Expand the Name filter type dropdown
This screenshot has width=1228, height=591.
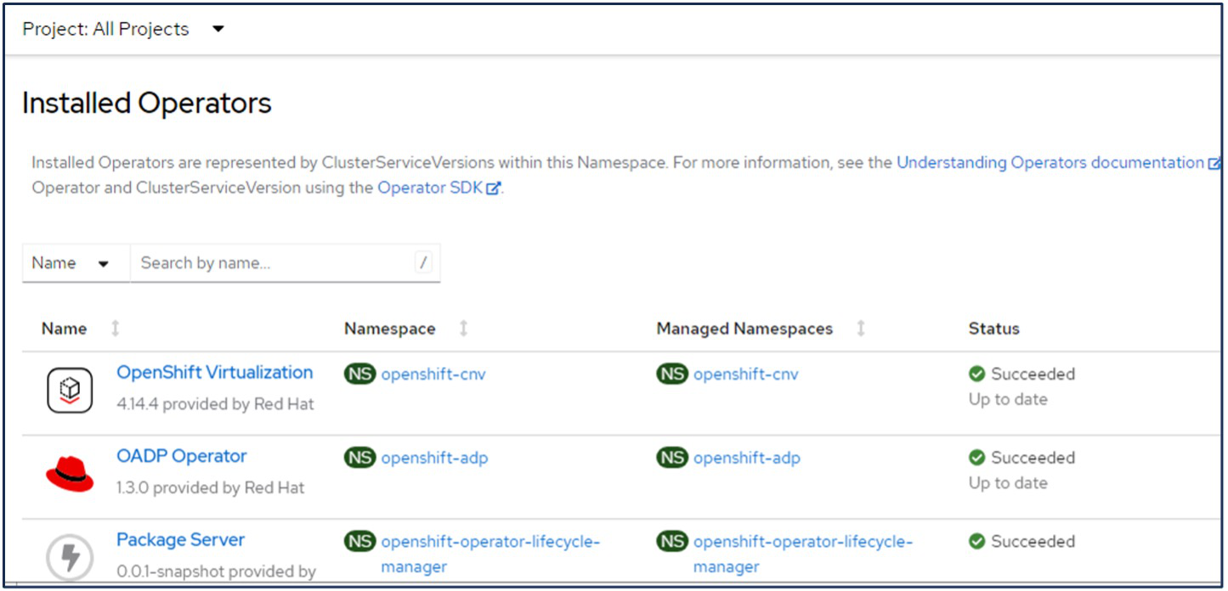click(x=71, y=263)
